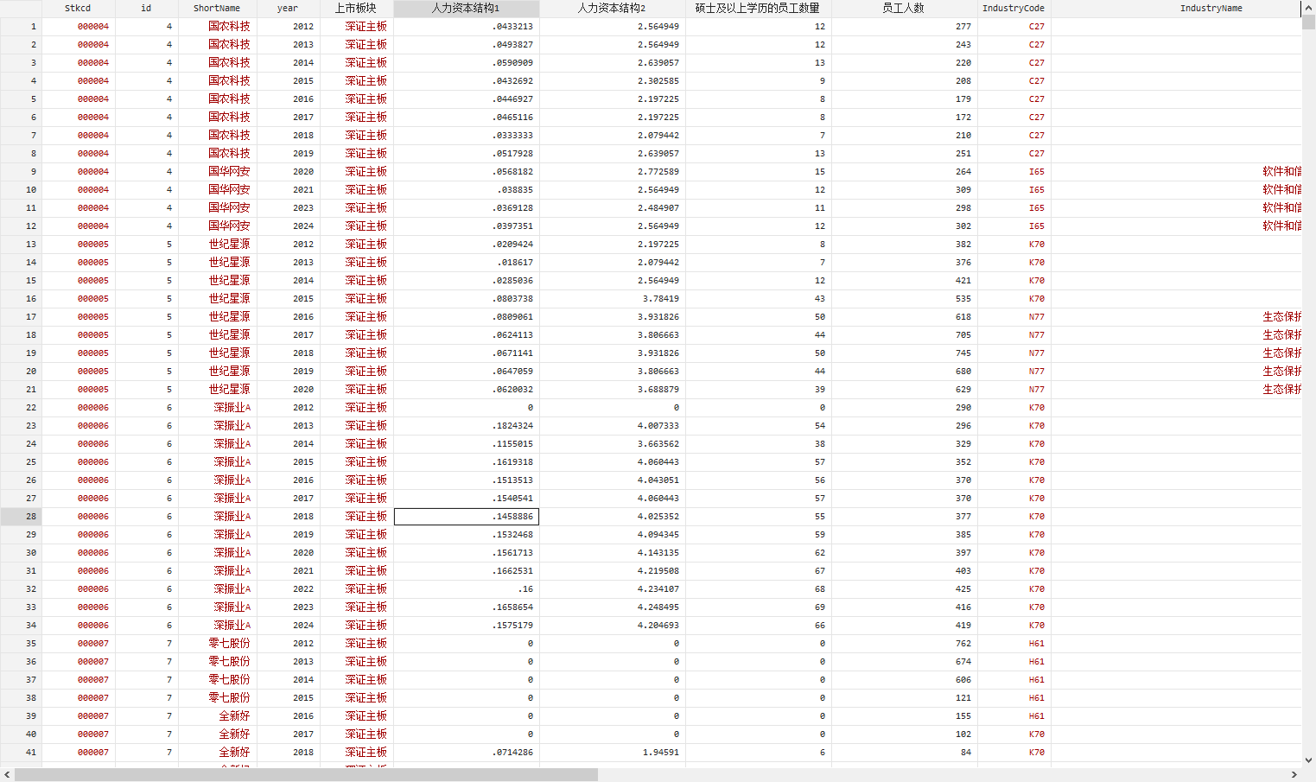1316x782 pixels.
Task: Click the 硕士及以上学历的员工数量 column header
Action: click(x=757, y=9)
